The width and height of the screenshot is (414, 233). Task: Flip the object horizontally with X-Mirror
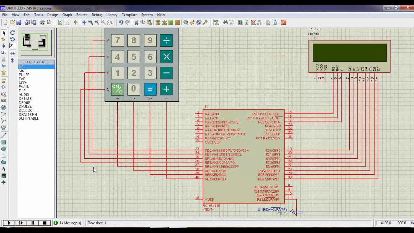pyautogui.click(x=12, y=53)
